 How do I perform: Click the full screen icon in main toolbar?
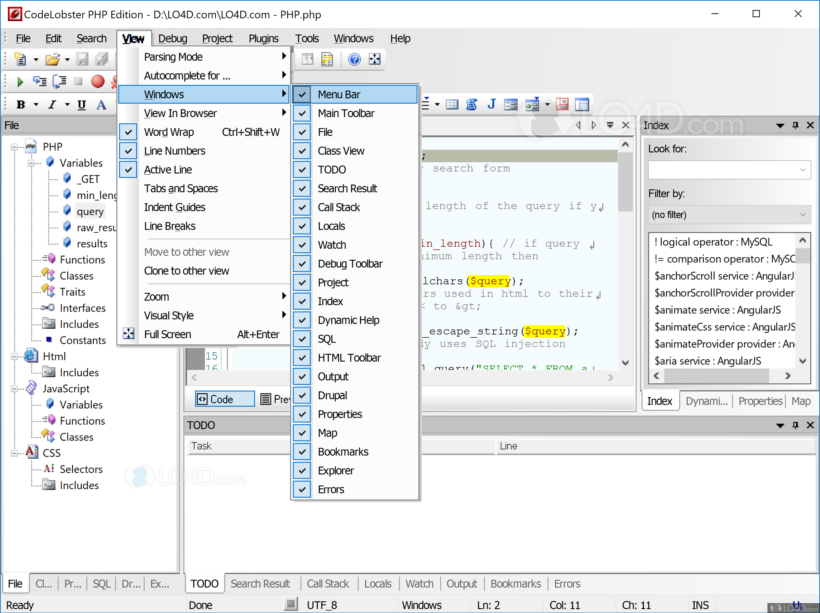(374, 59)
